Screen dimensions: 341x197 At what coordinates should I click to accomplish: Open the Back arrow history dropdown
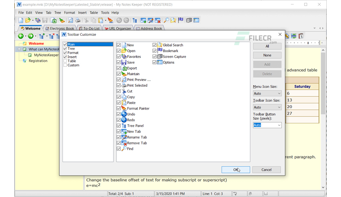click(26, 36)
